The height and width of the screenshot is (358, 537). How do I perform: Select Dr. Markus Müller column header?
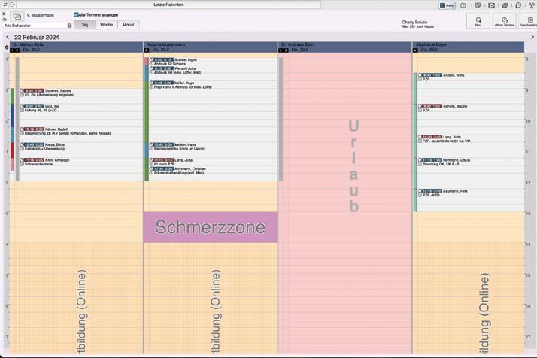coord(76,47)
